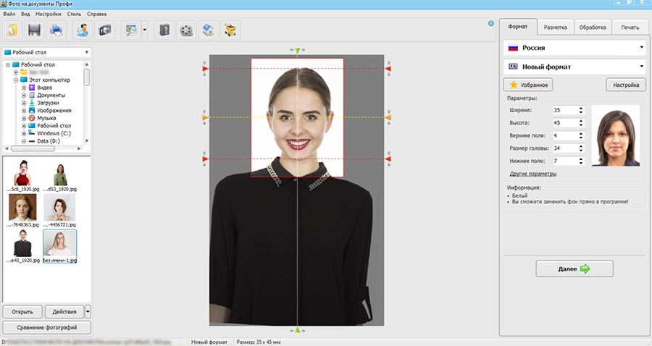
Task: Click the Избранное favorites button
Action: click(528, 85)
